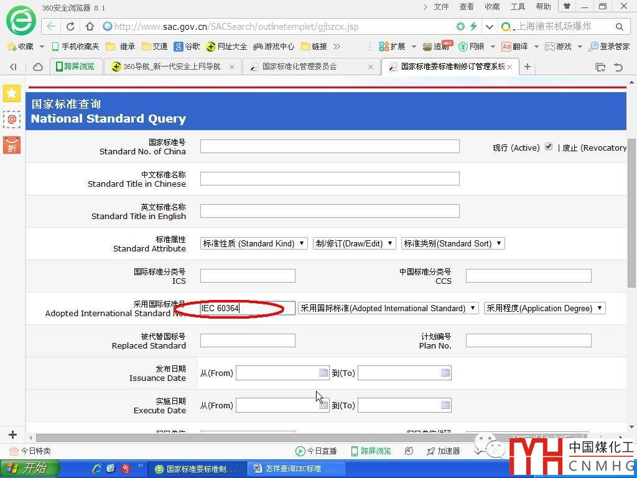This screenshot has height=478, width=637.
Task: Expand the Application Degree dropdown
Action: click(x=544, y=308)
